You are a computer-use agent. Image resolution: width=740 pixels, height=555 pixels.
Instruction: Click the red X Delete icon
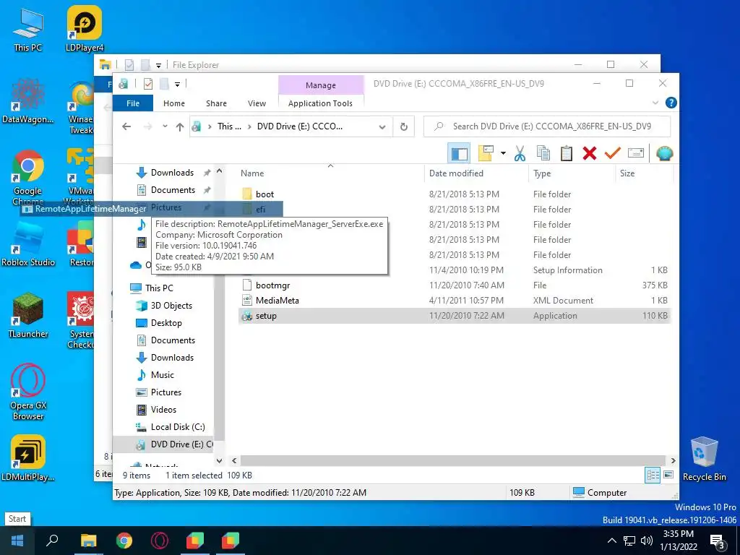pyautogui.click(x=590, y=153)
